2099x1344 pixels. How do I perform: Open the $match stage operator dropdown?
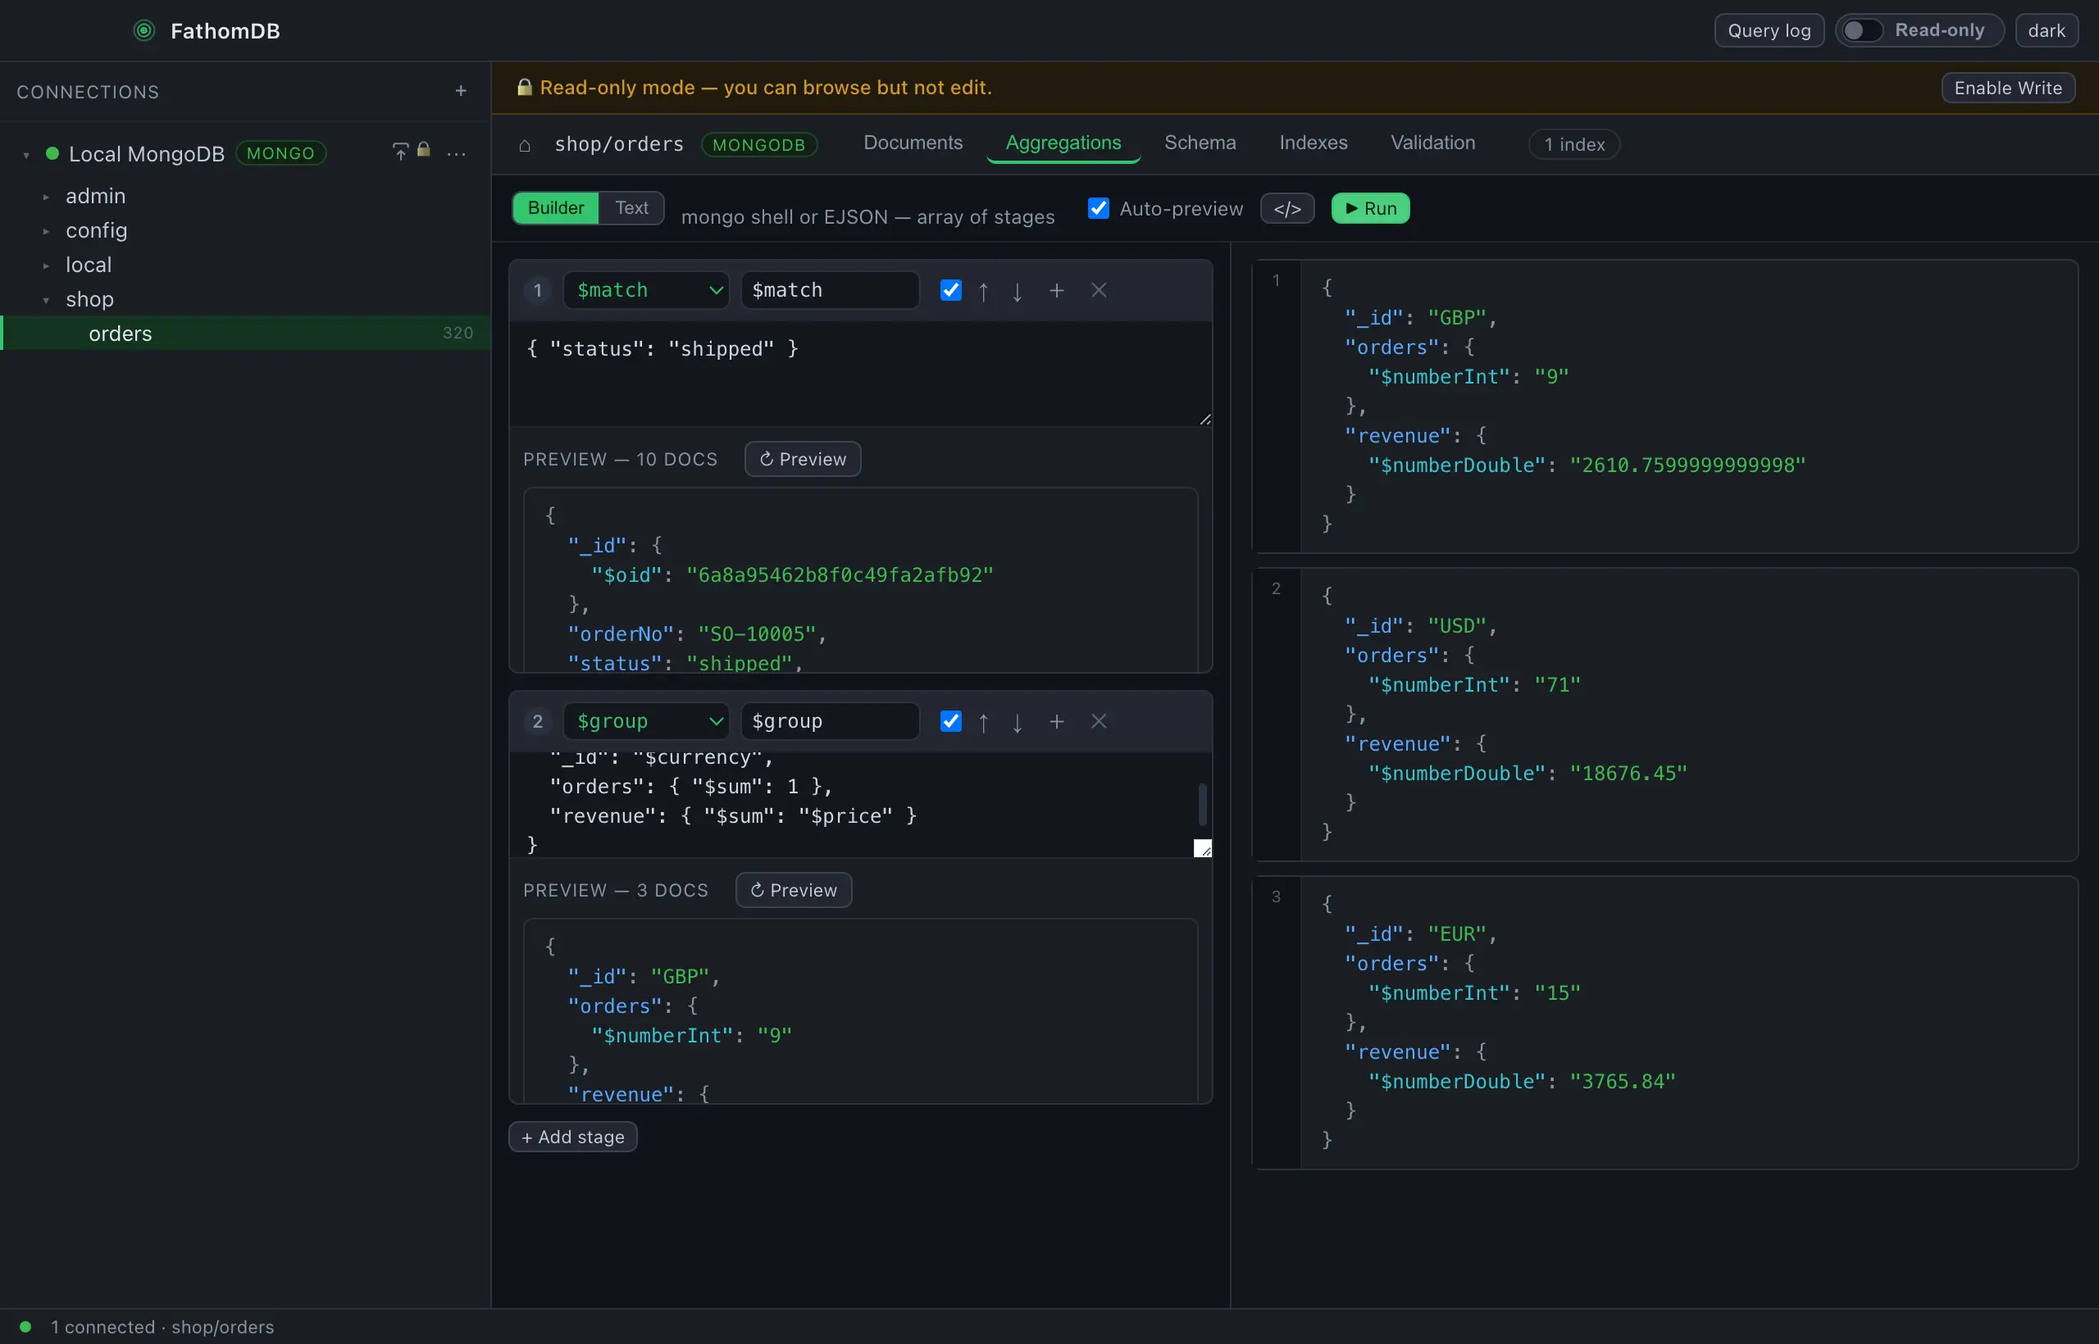(x=646, y=290)
